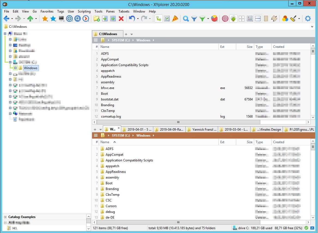
Task: Open the bfsvc.exe file entry
Action: pos(108,88)
